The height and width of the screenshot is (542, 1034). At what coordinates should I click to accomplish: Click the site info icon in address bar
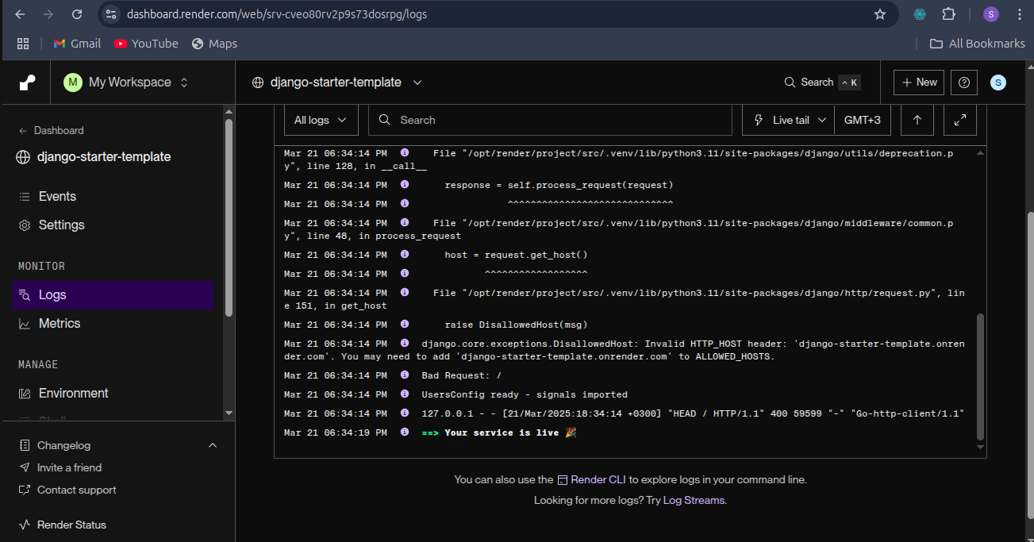[111, 14]
